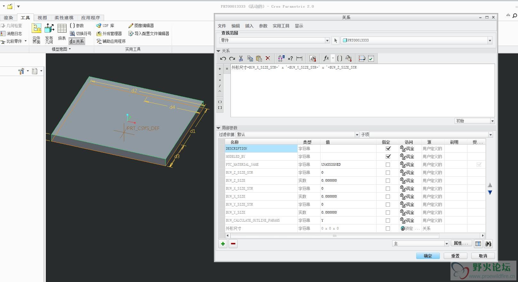Screen dimensions: 518x282
Task: Open the 图像编辑器 image editor
Action: (141, 26)
